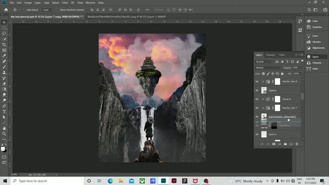The height and width of the screenshot is (185, 329).
Task: Select the Hand tool
Action: tap(4, 128)
